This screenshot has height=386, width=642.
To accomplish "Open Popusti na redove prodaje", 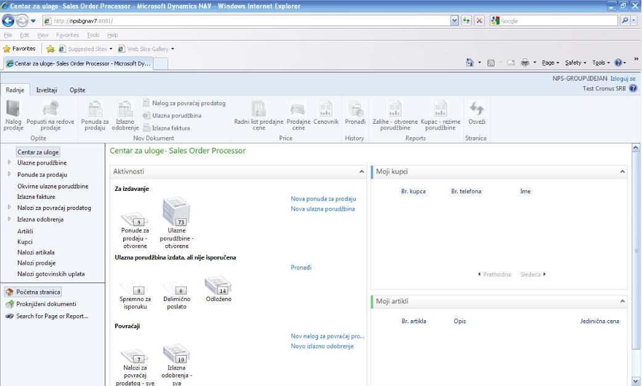I will coord(51,116).
